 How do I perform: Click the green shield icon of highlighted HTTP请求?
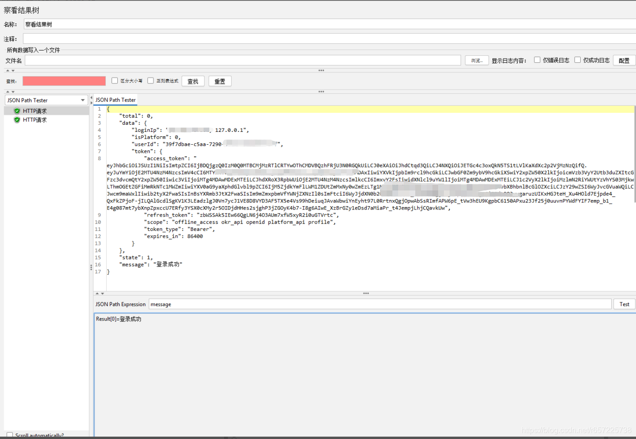(17, 111)
